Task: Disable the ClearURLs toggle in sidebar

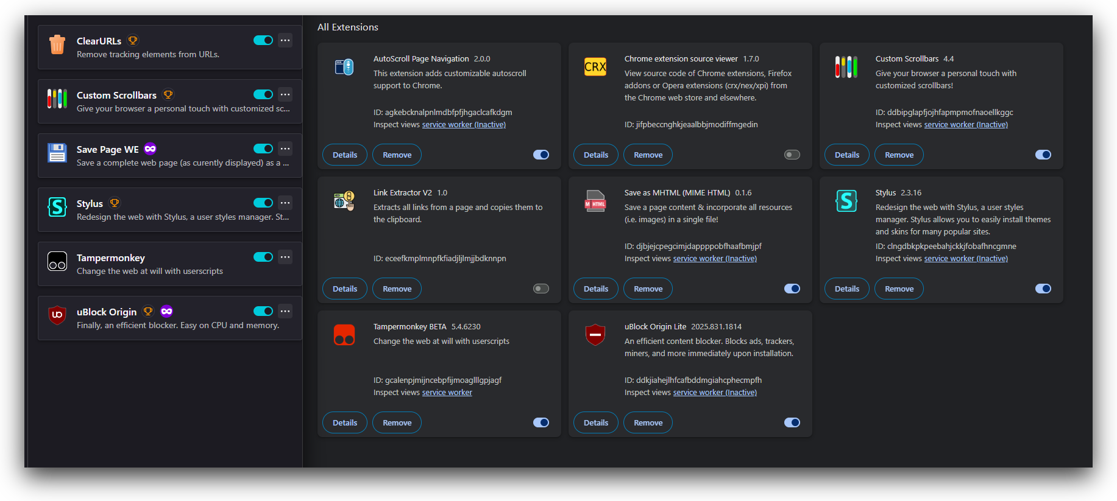Action: (x=263, y=40)
